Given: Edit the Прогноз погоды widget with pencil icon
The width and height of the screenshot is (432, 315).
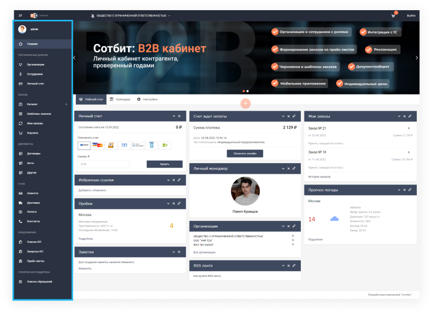Looking at the screenshot, I should (x=410, y=190).
